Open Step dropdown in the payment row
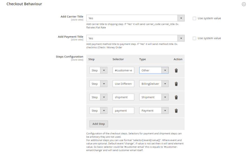 point(98,111)
